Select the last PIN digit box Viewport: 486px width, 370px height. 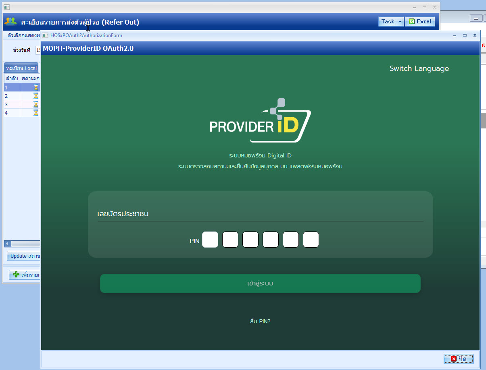pos(311,240)
